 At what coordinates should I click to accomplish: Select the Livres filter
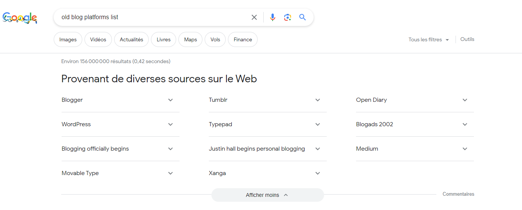(163, 39)
